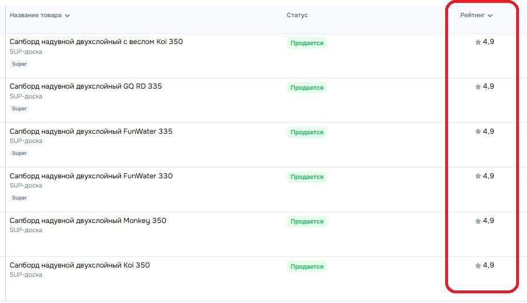The height and width of the screenshot is (303, 527).
Task: Open product Сапборд надувной двухслойный с веслом Koi 350
Action: pos(96,42)
